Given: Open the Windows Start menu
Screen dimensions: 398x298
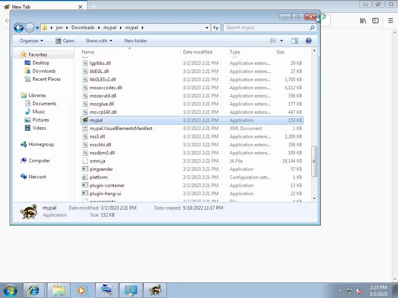Looking at the screenshot, I should [10, 290].
